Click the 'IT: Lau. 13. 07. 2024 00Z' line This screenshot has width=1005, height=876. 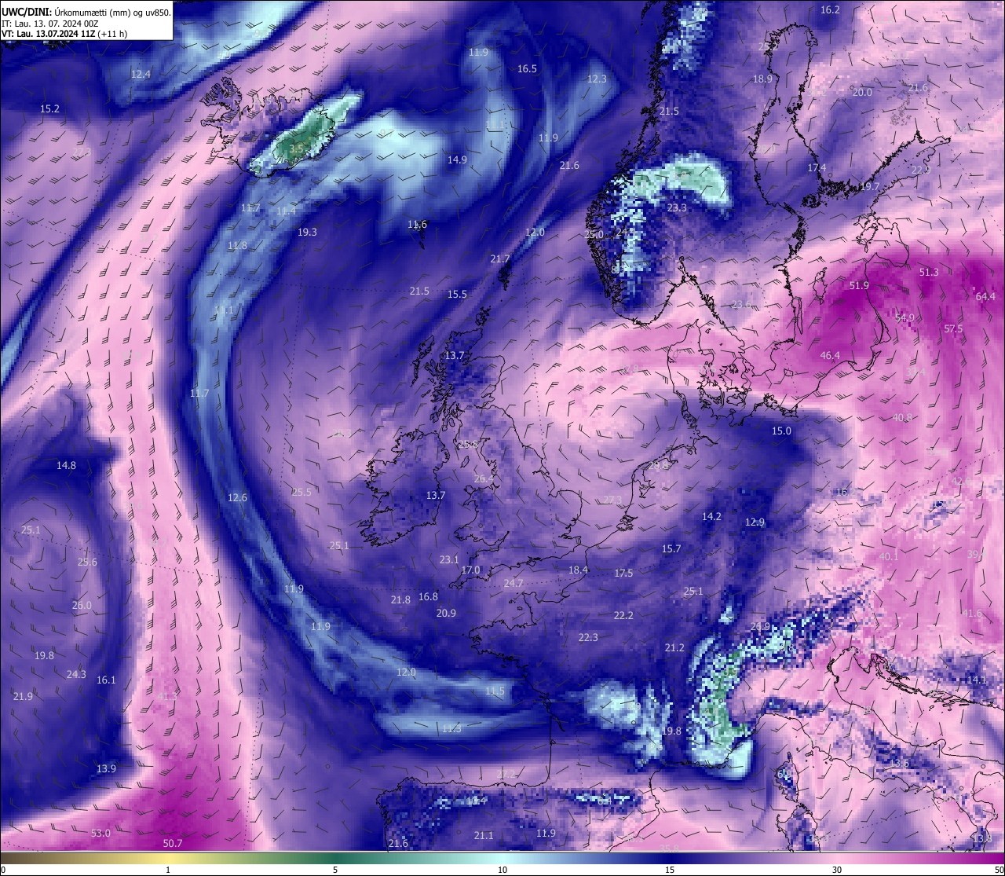50,24
